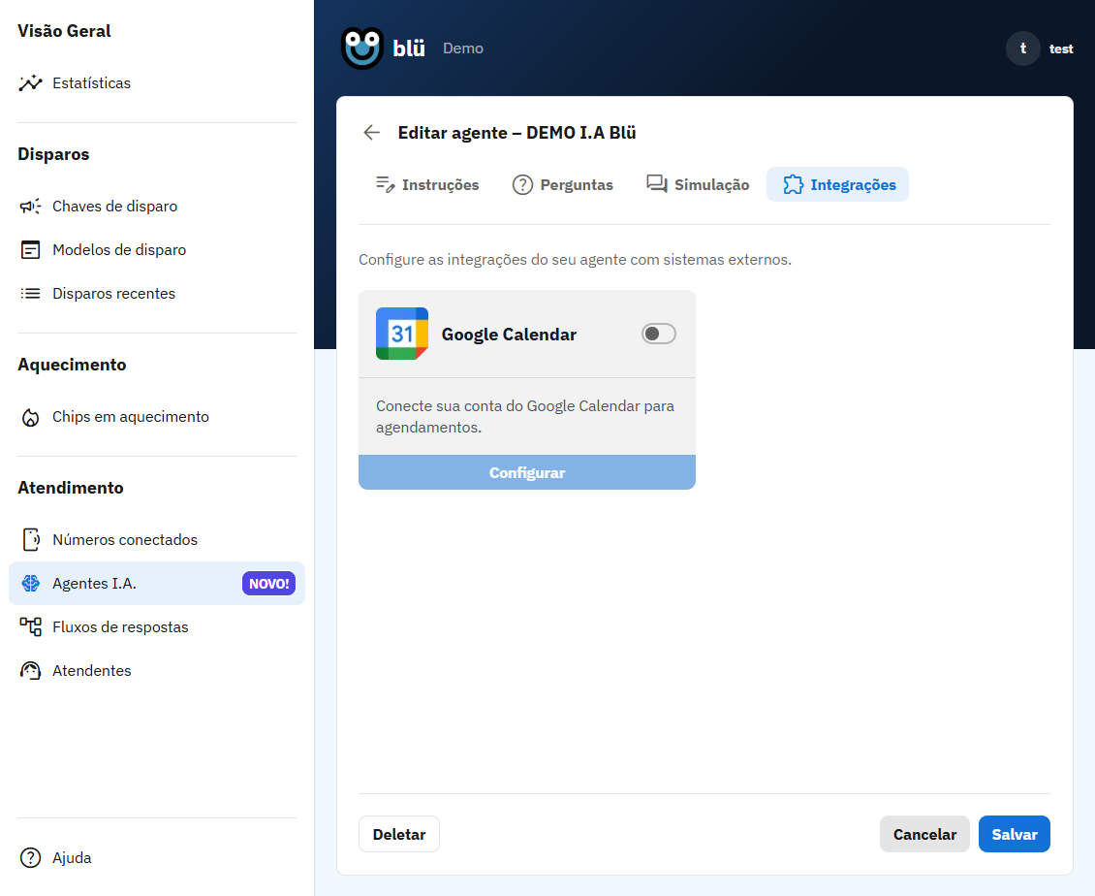
Task: Open the Ajuda help link
Action: [157, 857]
